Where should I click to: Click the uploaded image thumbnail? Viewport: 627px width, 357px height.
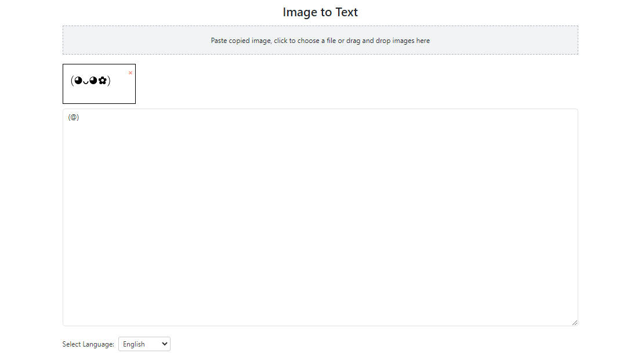(99, 83)
